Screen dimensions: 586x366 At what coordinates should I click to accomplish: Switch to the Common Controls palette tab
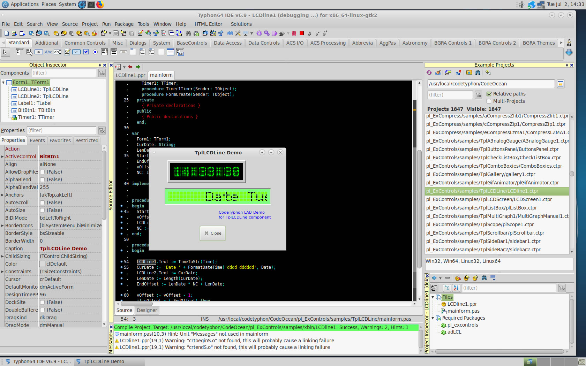click(85, 43)
